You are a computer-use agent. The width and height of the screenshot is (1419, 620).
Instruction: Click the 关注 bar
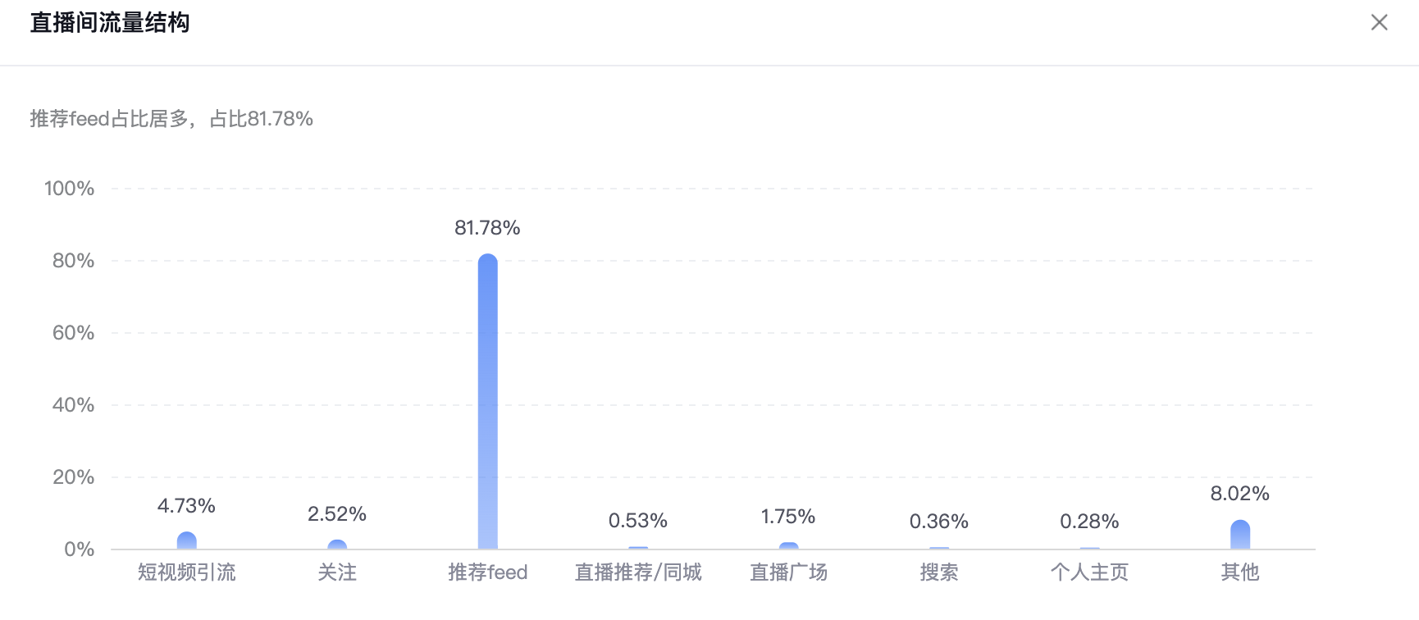point(337,545)
